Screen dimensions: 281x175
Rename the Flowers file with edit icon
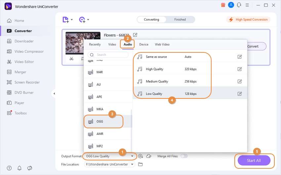pyautogui.click(x=135, y=35)
